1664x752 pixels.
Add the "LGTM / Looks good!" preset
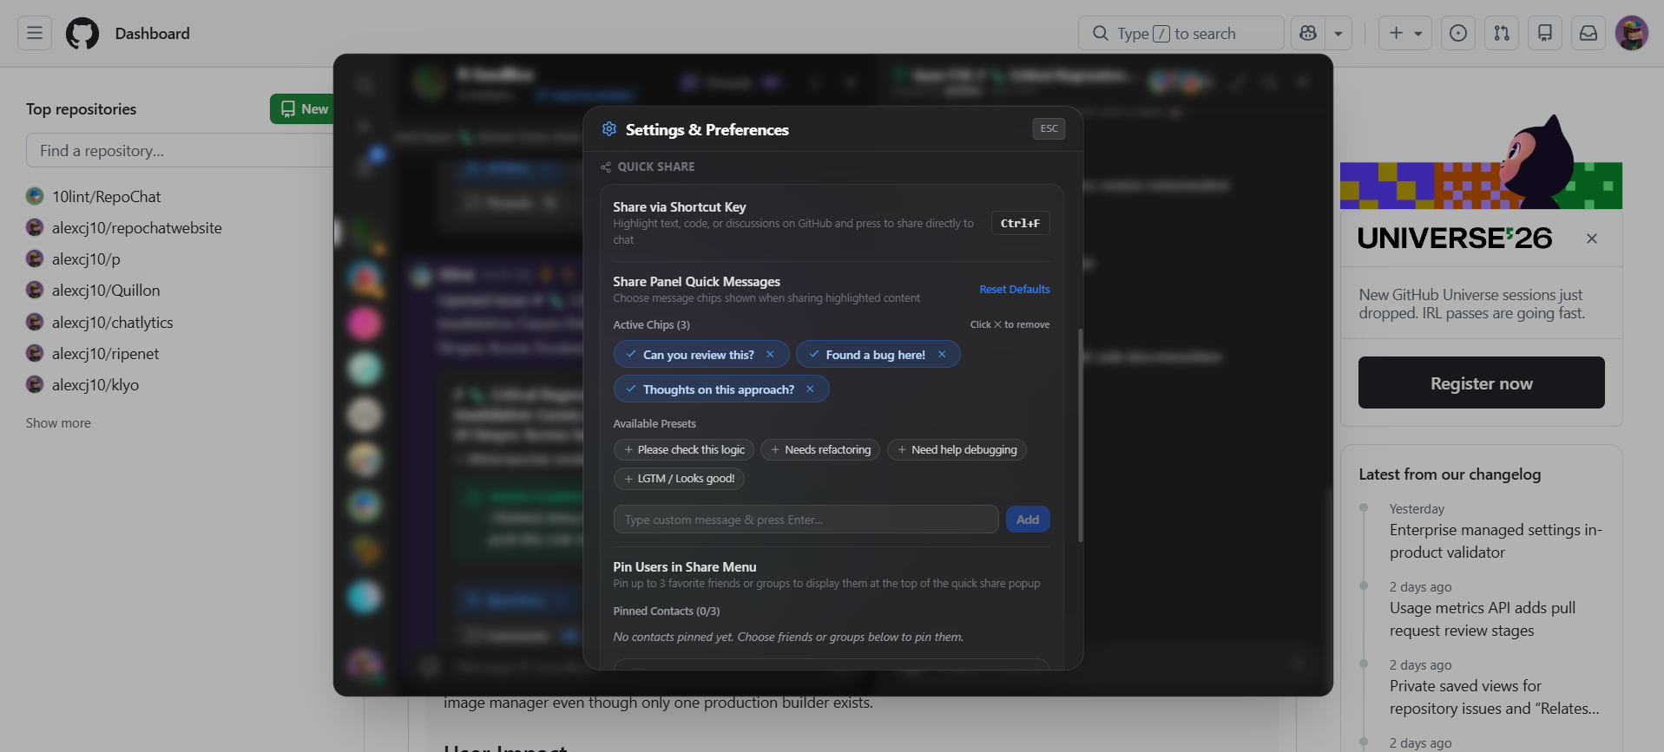(679, 478)
